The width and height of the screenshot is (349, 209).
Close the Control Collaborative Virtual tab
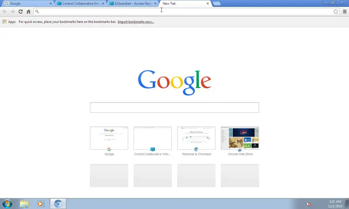click(x=103, y=4)
